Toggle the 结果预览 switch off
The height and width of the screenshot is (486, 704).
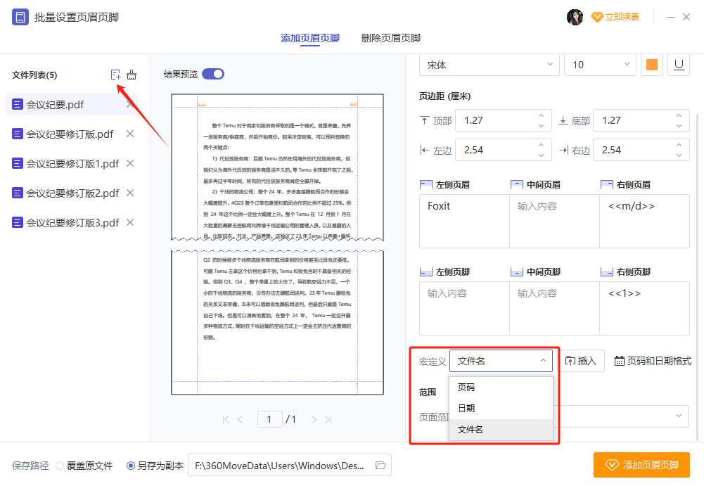pyautogui.click(x=213, y=74)
